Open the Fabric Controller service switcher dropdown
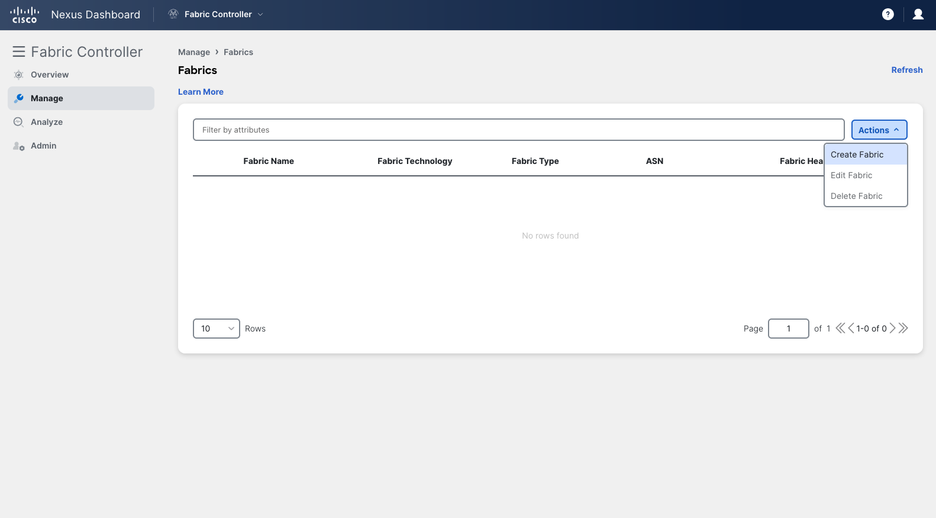 point(216,14)
